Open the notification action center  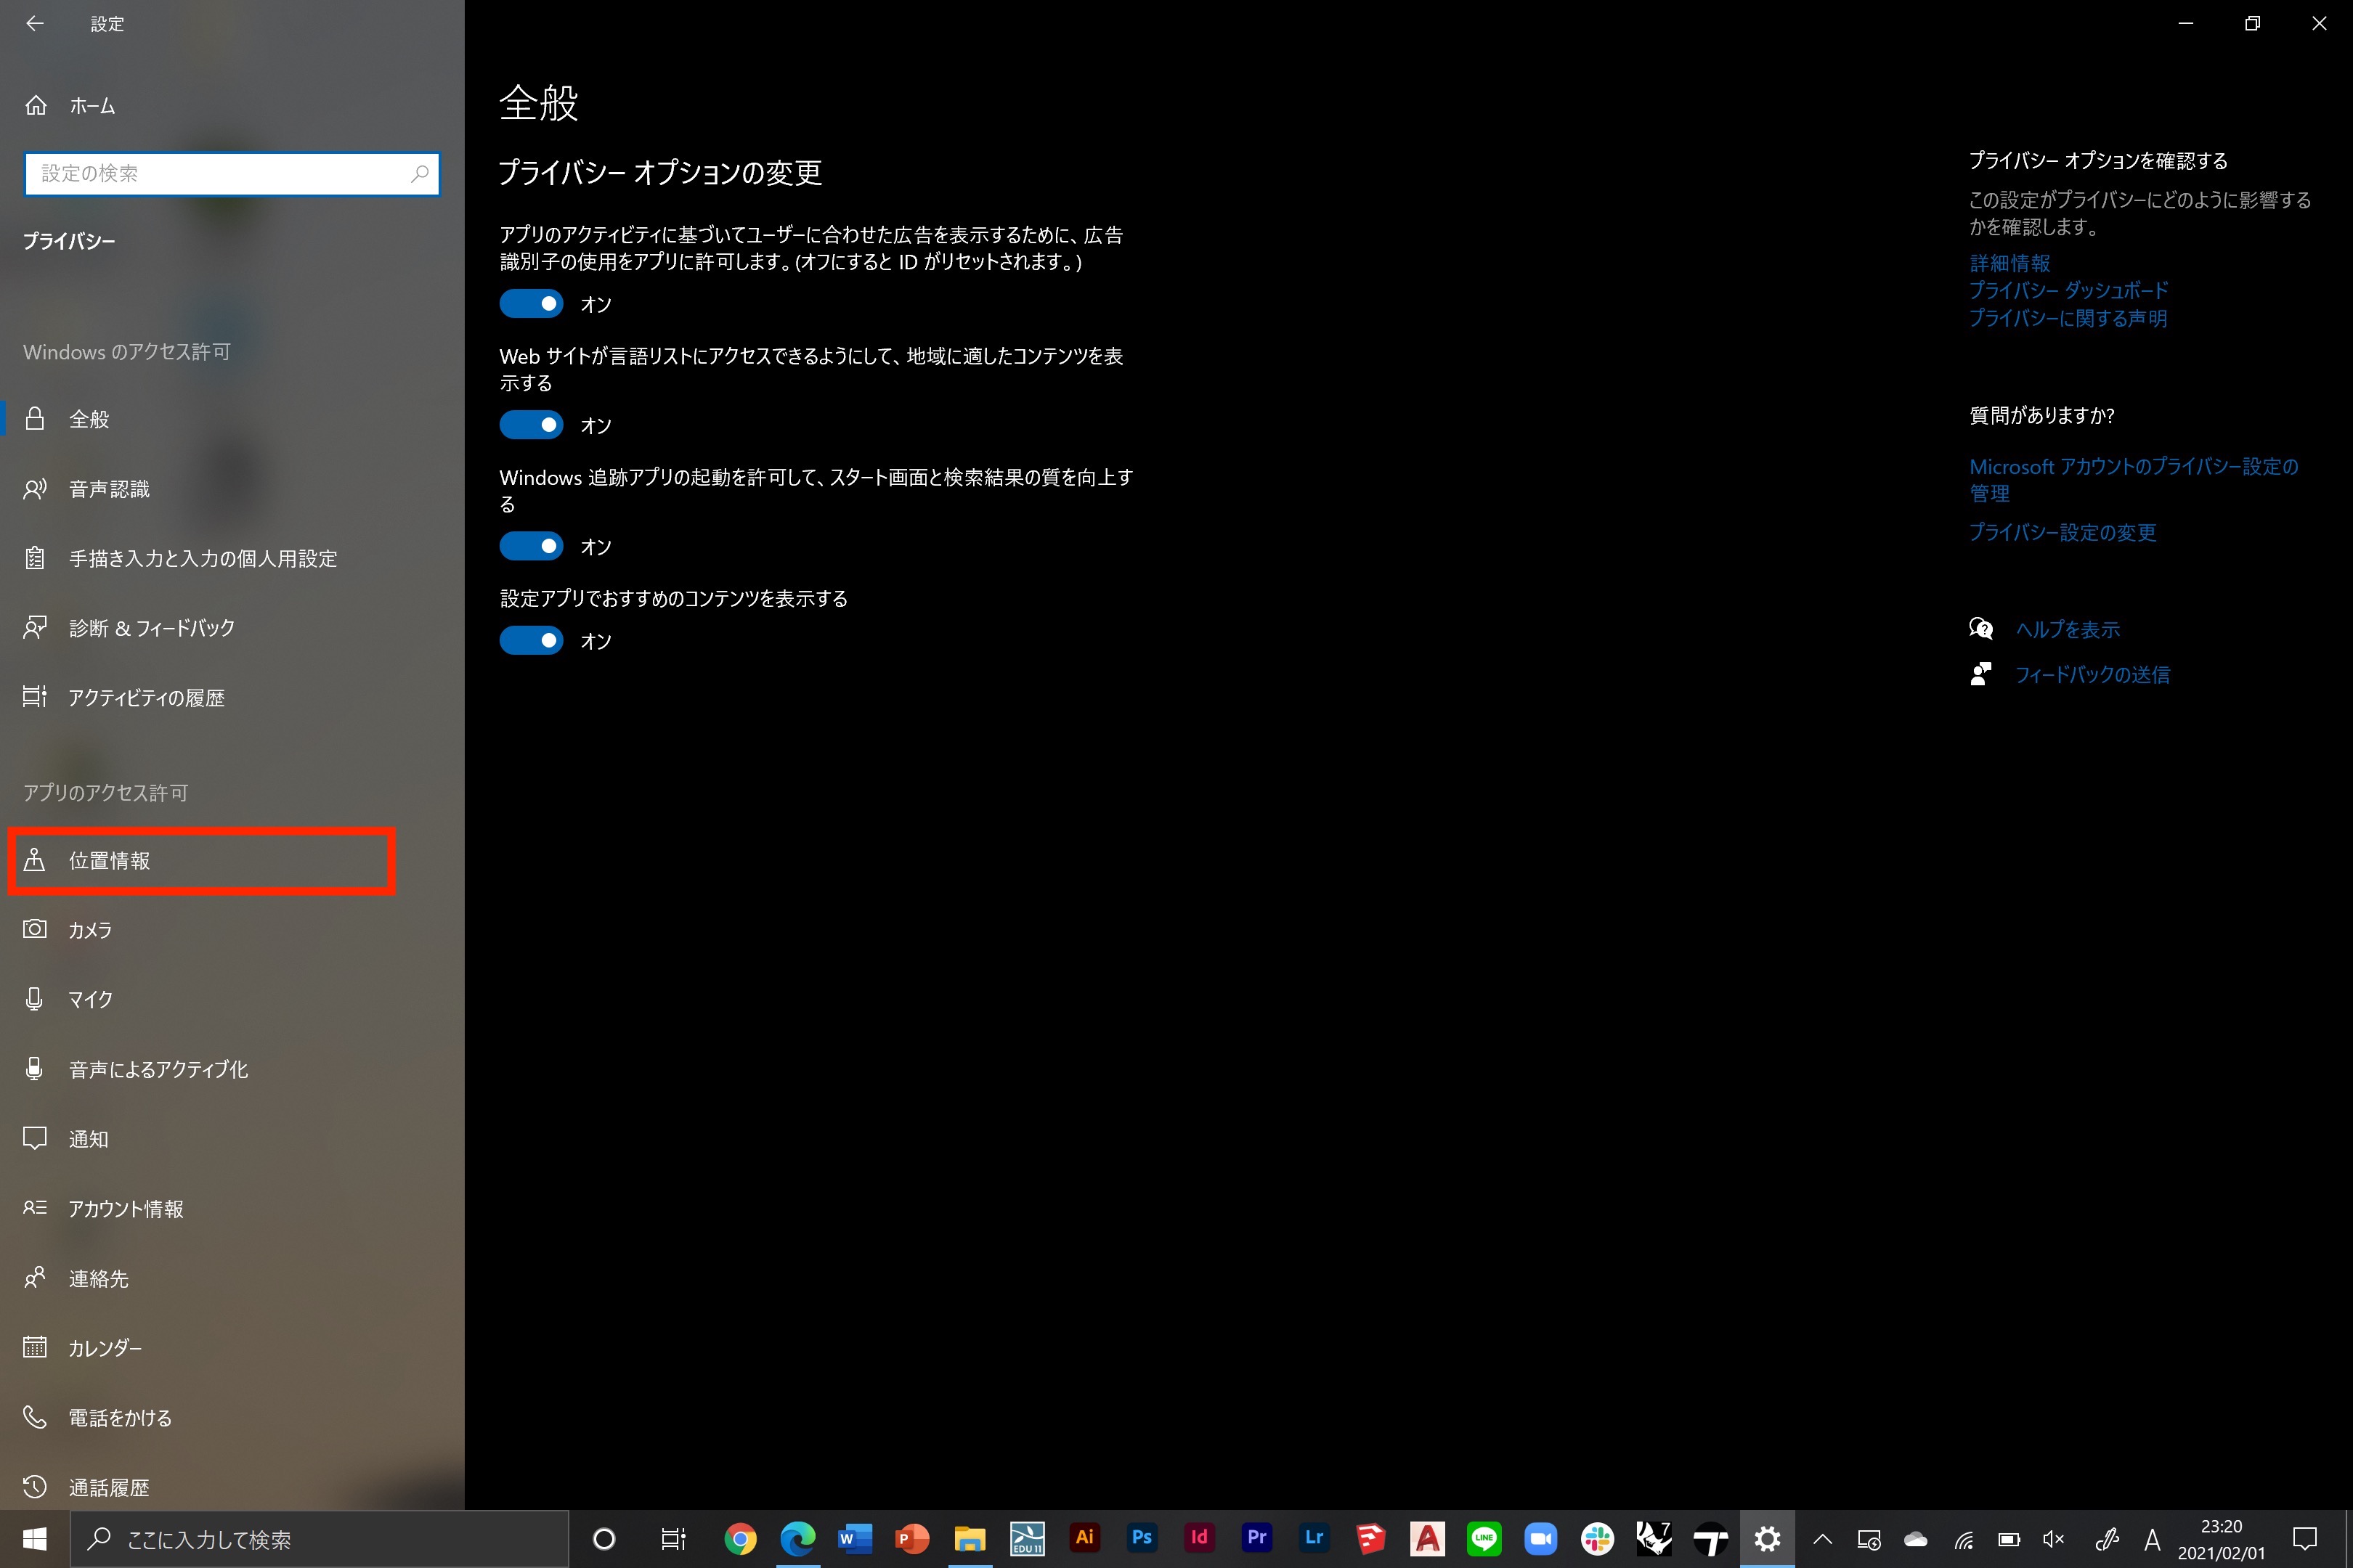[2304, 1539]
